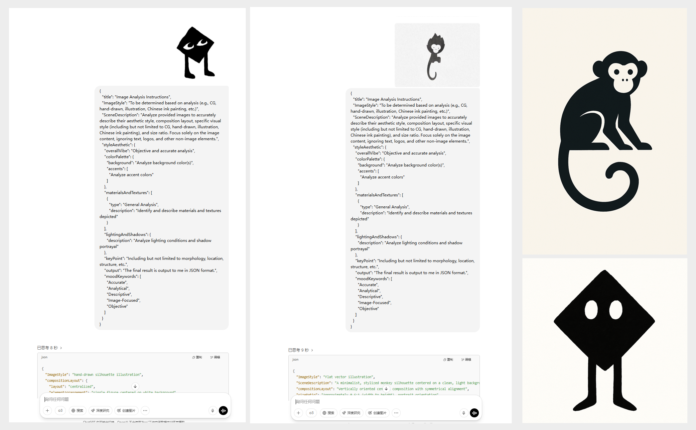The height and width of the screenshot is (430, 696).
Task: Click the microphone dictation icon in the monkey chat
Action: coord(464,413)
